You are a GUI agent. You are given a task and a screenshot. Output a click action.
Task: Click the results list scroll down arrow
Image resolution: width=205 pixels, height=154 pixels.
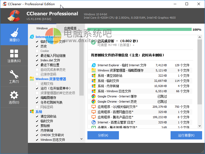point(200,126)
